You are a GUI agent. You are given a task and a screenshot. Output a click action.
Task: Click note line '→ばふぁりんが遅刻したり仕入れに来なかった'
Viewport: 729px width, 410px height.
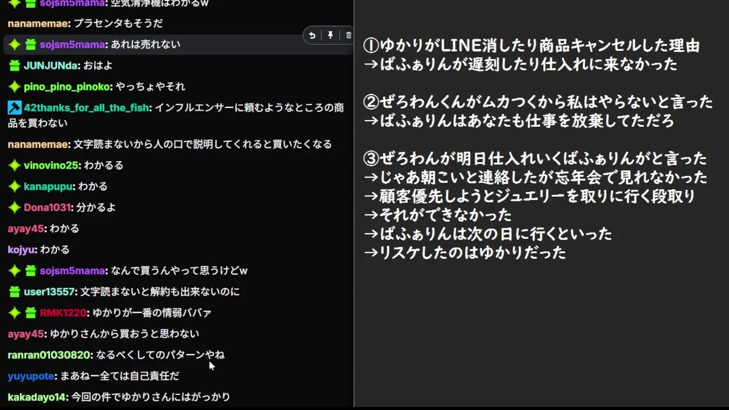521,64
